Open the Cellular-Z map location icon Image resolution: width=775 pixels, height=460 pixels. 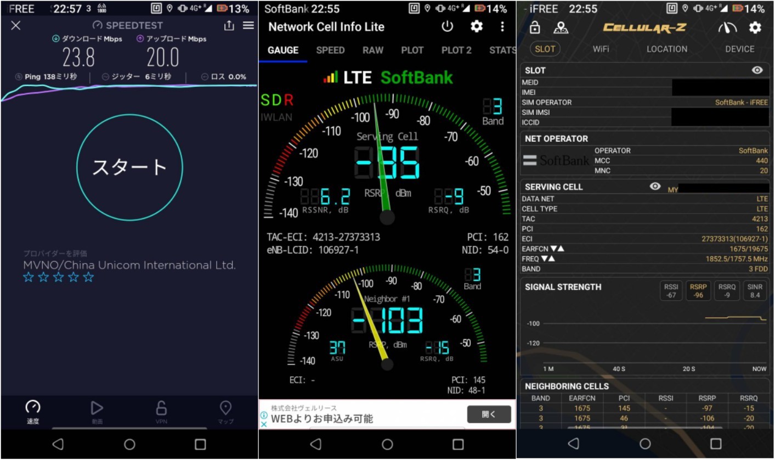point(561,28)
